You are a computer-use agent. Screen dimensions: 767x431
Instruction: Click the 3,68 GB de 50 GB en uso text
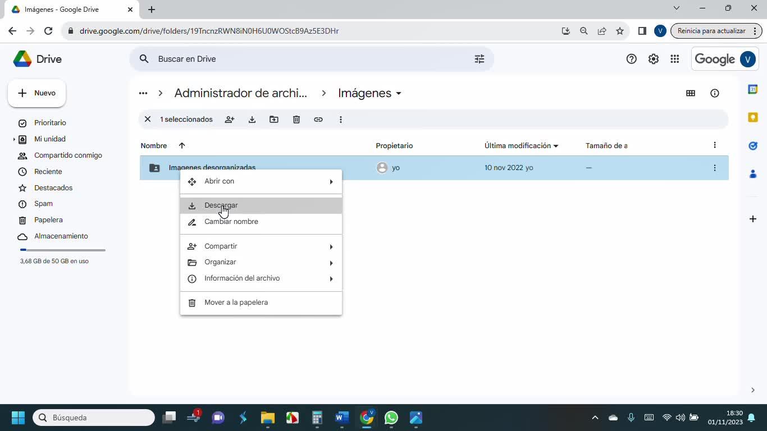tap(54, 261)
